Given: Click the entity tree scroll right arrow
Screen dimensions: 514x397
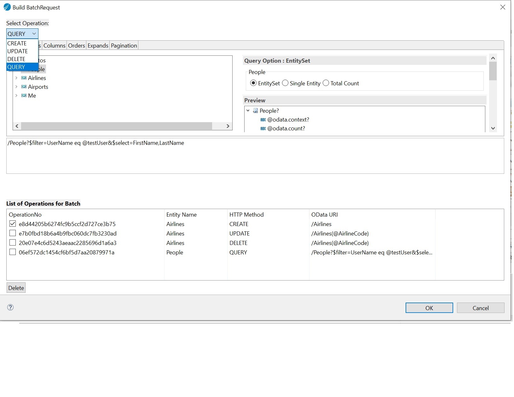Looking at the screenshot, I should (228, 126).
